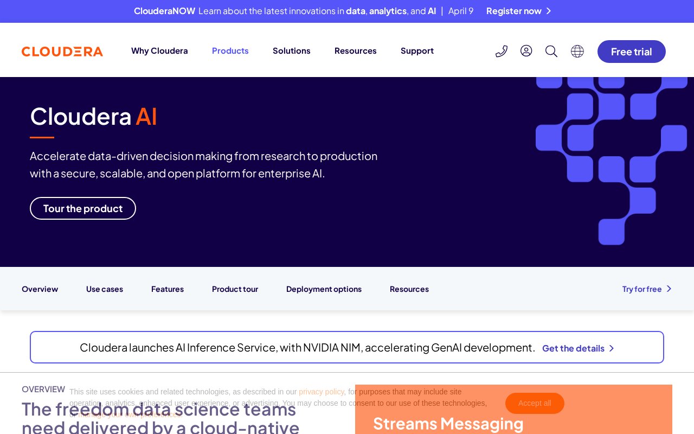
Task: Click the arrow beside Try for free
Action: [x=669, y=289]
